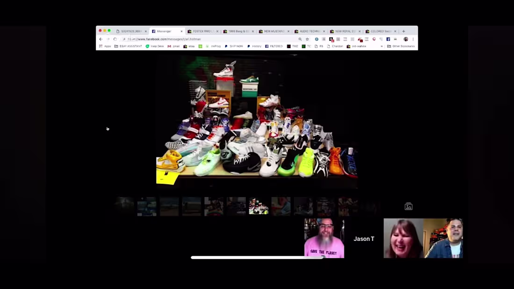Open the Help Desk bookmark

155,46
